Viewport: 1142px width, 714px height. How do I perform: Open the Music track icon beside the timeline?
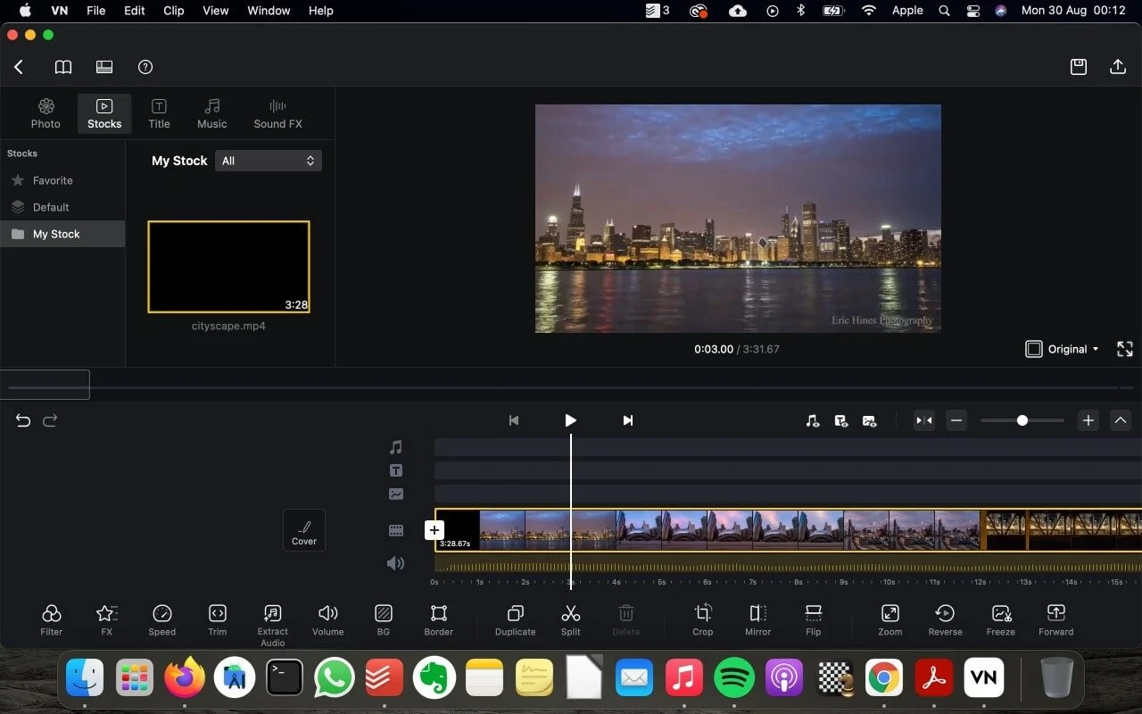coord(396,447)
